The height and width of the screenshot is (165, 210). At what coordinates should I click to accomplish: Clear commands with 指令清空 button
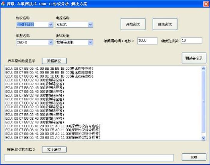pyautogui.click(x=54, y=149)
